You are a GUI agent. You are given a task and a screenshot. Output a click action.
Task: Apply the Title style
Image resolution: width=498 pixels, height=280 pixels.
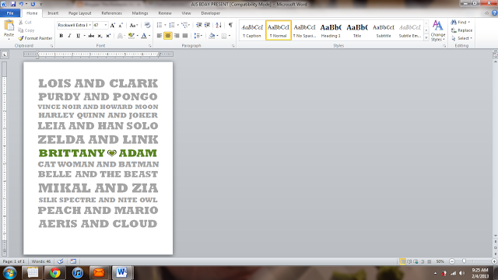(x=357, y=30)
